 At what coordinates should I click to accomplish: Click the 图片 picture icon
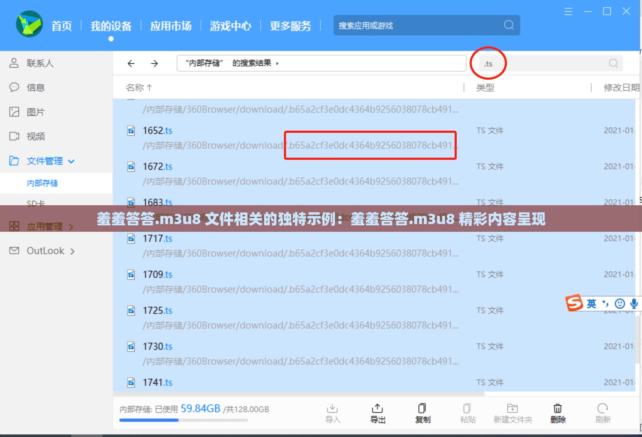pos(14,112)
